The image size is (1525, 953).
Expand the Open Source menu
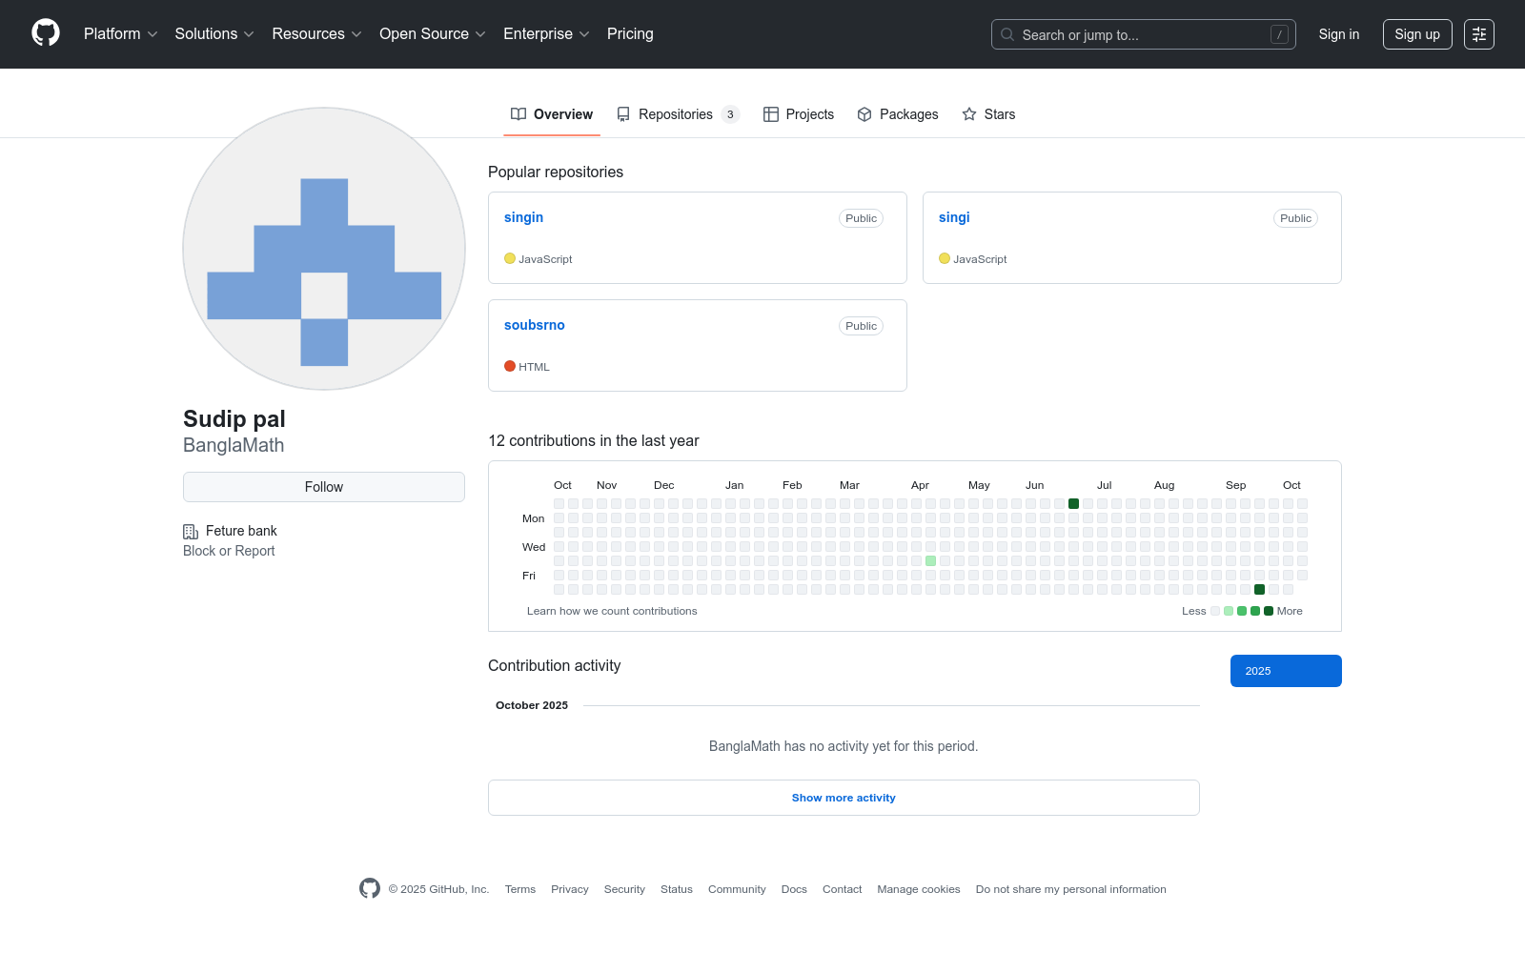coord(433,34)
